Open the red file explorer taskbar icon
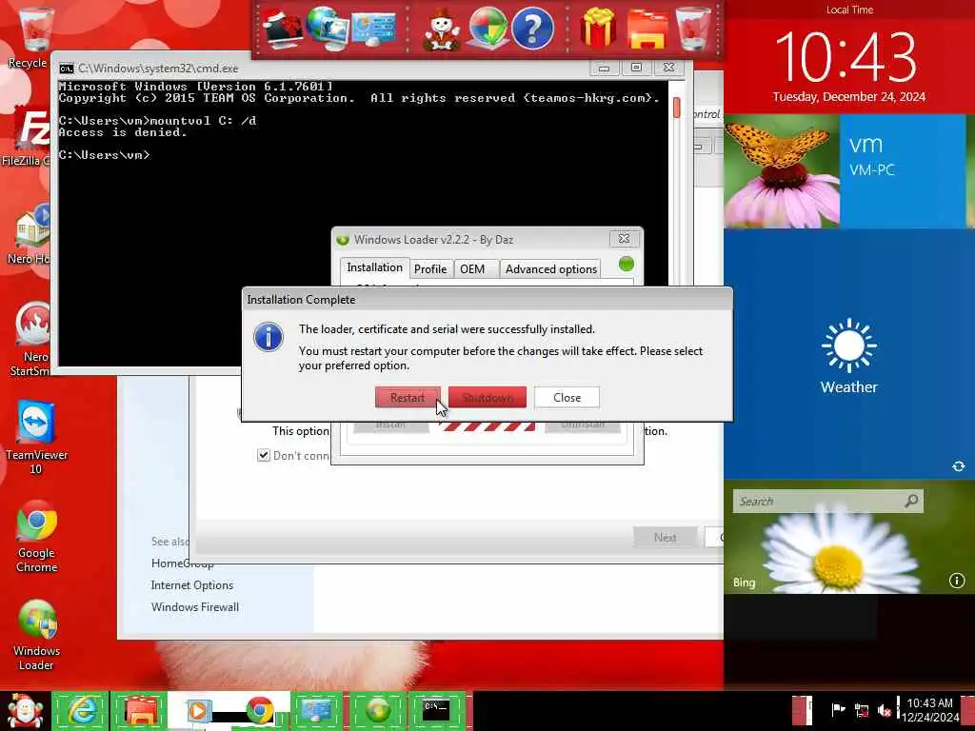The height and width of the screenshot is (731, 975). point(139,711)
